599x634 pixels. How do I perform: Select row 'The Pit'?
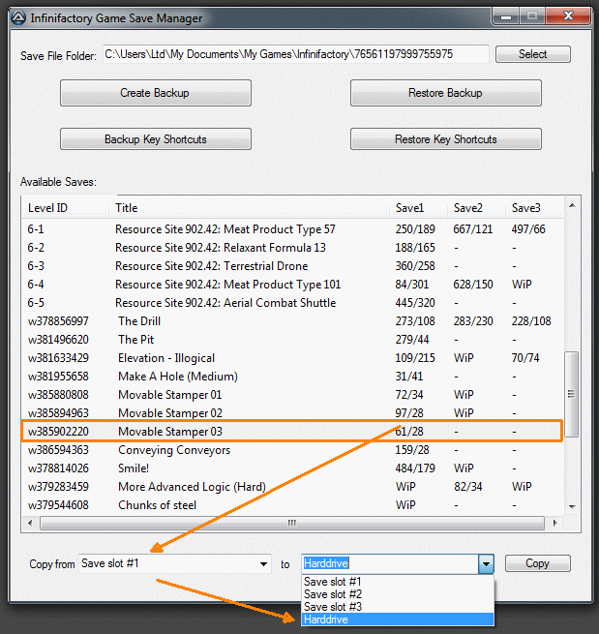(292, 340)
